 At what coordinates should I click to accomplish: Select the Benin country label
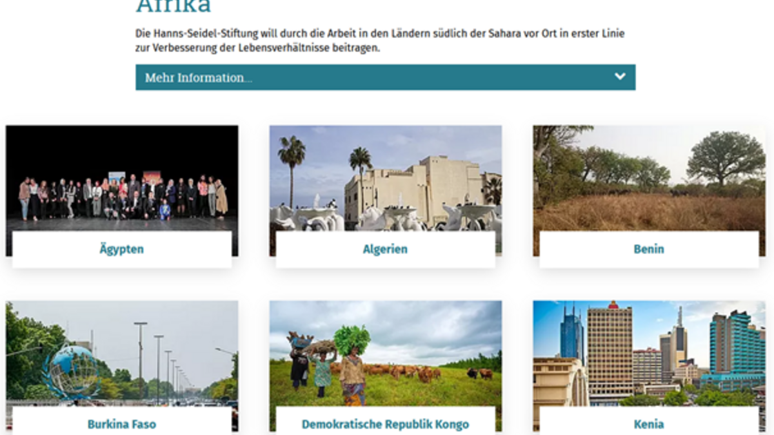tap(648, 249)
